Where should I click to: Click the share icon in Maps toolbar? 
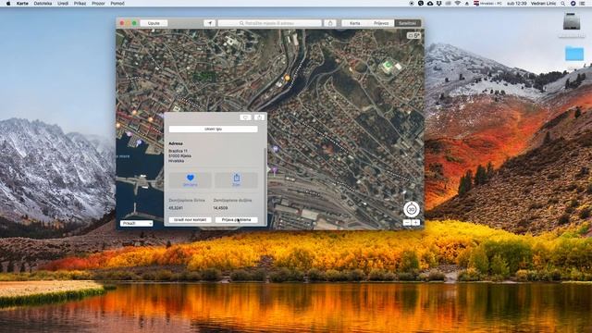(x=330, y=23)
